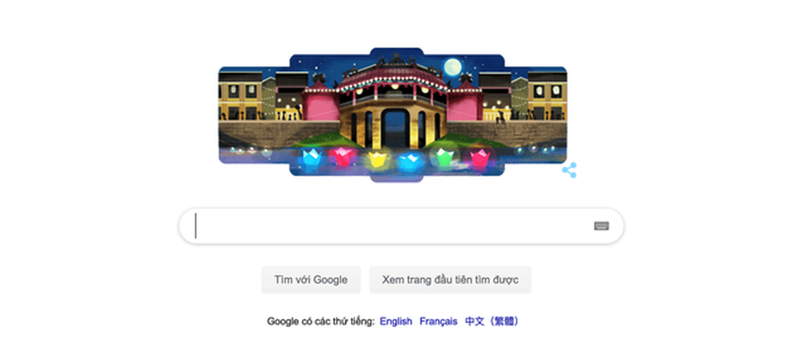Viewport: 793px width, 348px height.
Task: Click the blue lantern in the middle
Action: tap(409, 159)
